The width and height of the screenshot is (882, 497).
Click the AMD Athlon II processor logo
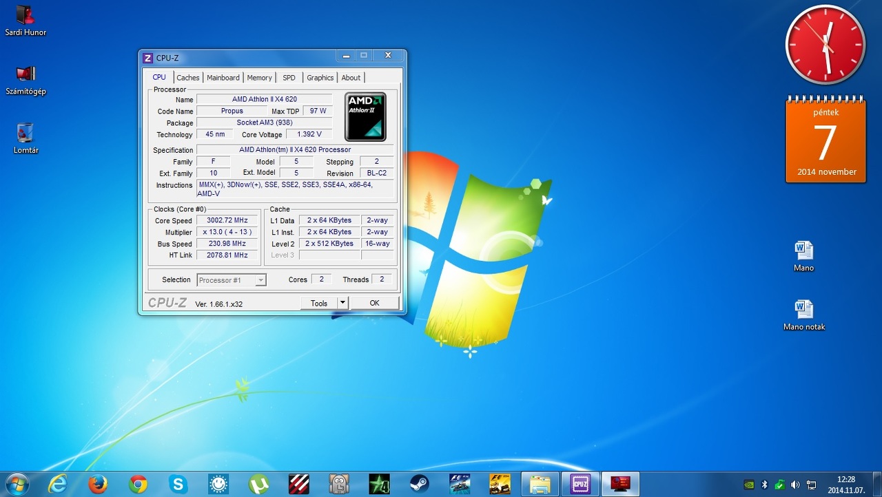365,117
